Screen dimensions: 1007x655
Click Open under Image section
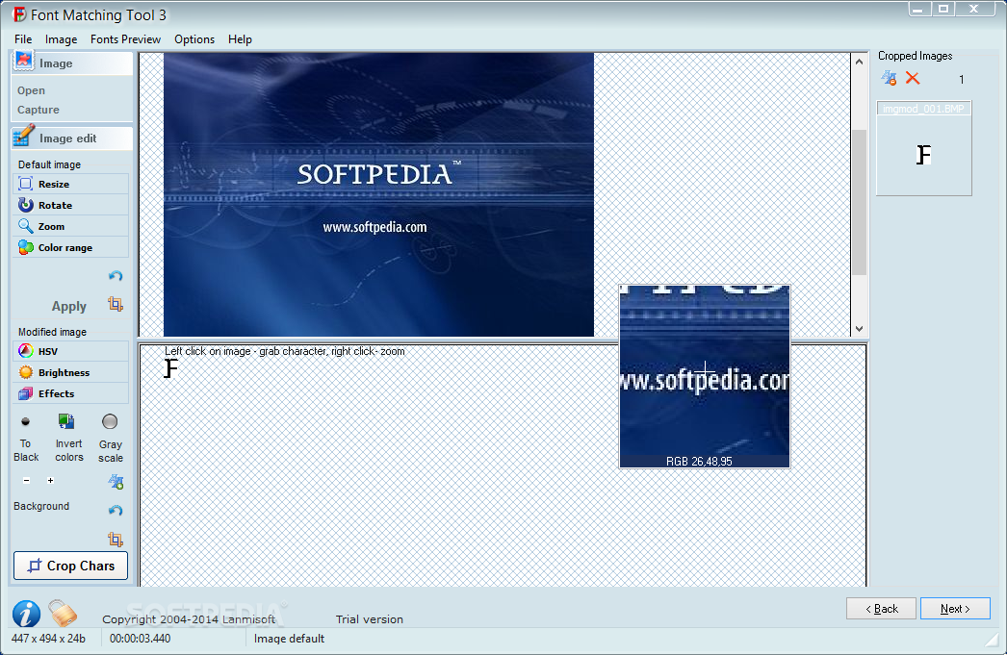tap(31, 90)
